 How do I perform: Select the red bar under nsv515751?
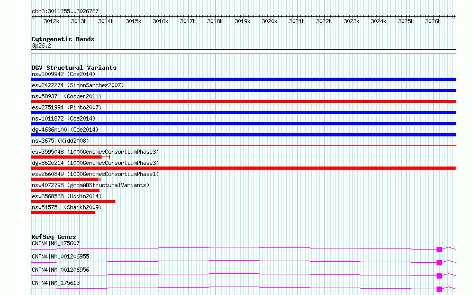[x=63, y=213]
